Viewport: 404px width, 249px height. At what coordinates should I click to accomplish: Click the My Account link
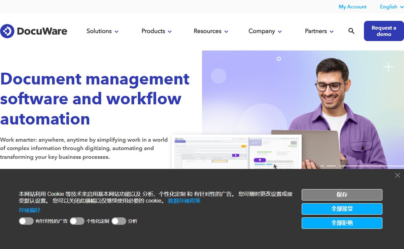tap(352, 7)
